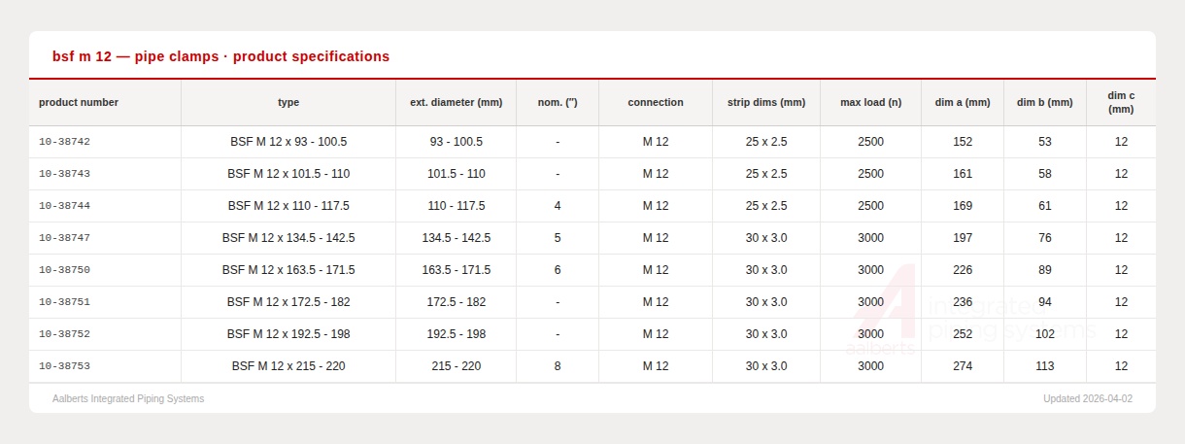The image size is (1185, 444).
Task: Click the 'product number' column header
Action: 79,102
